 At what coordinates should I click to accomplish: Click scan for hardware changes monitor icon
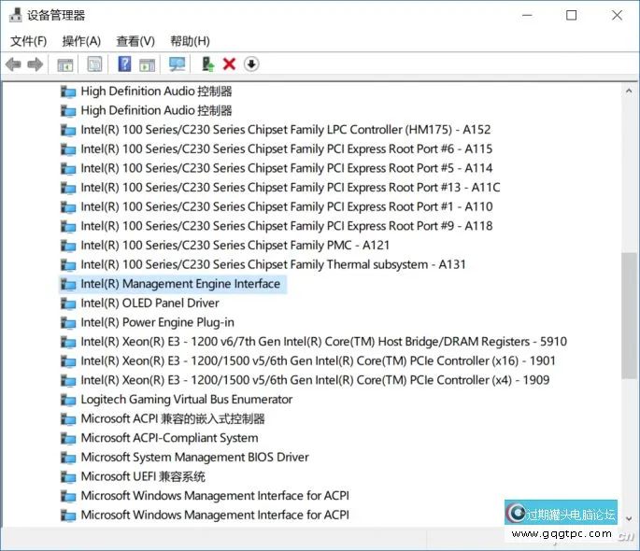point(177,64)
